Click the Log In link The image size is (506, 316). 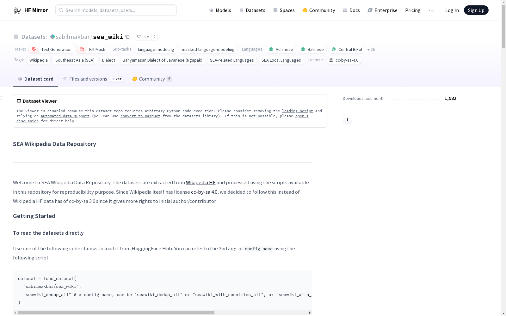(452, 10)
